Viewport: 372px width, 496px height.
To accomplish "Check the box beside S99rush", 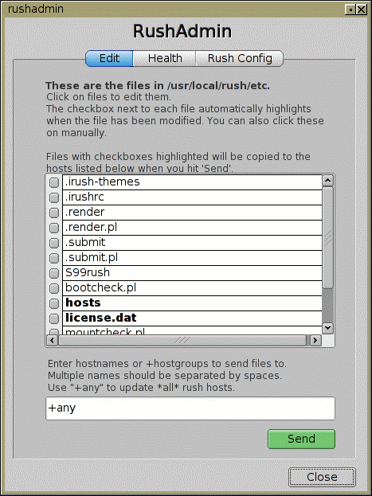I will pyautogui.click(x=54, y=273).
